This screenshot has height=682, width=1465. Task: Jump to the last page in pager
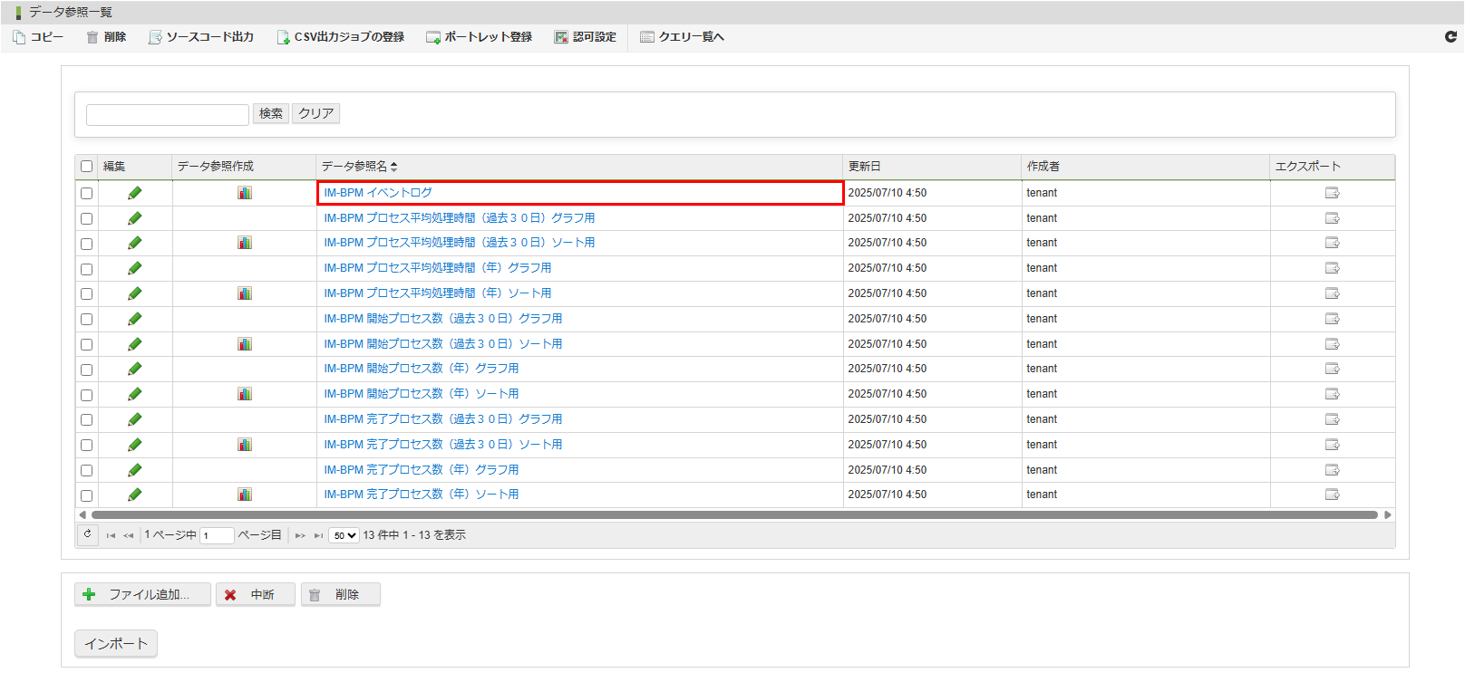click(318, 535)
